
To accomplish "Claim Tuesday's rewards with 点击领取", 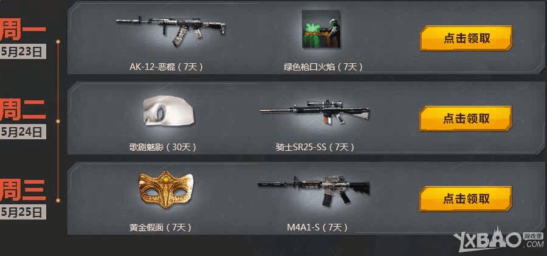I will [x=466, y=119].
